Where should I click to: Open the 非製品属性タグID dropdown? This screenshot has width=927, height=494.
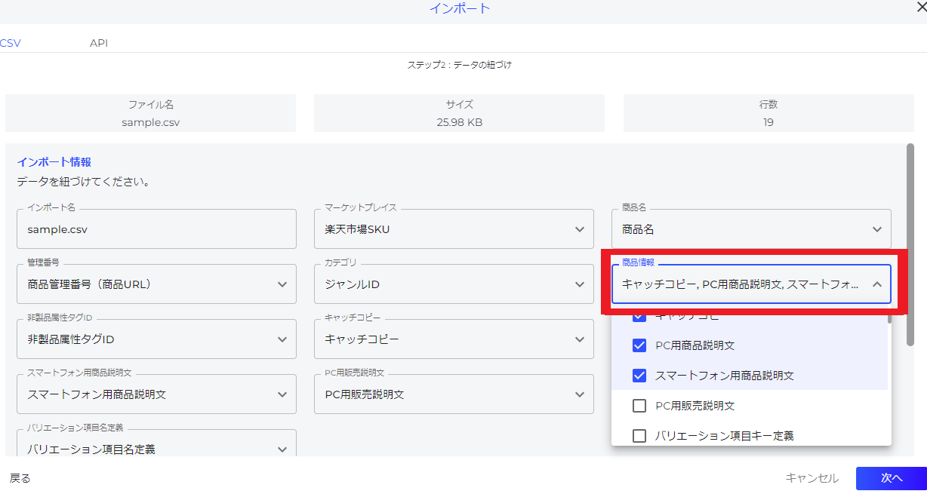point(156,339)
